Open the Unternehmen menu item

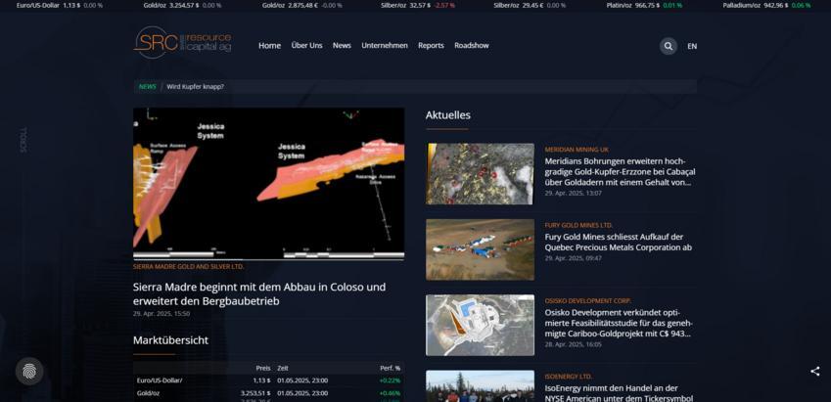point(385,46)
